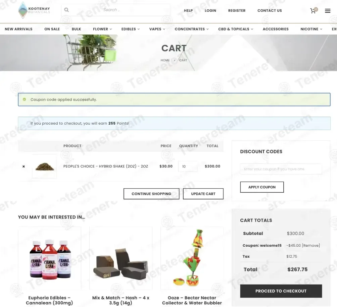337x307 pixels.
Task: Open the hamburger menu icon
Action: pyautogui.click(x=328, y=11)
